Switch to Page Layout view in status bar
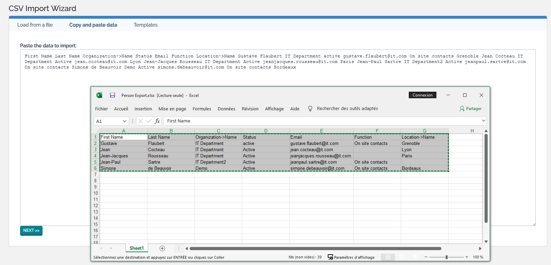 [402, 257]
